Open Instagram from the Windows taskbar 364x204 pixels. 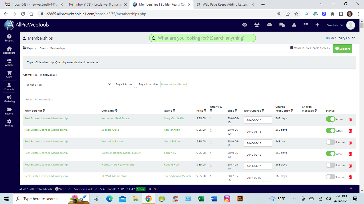(x=227, y=199)
